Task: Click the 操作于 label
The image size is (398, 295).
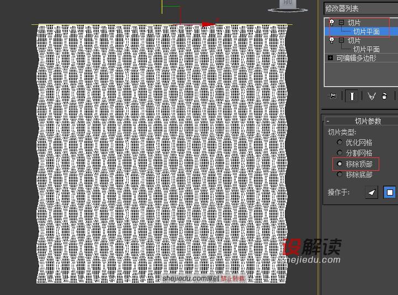Action: pyautogui.click(x=338, y=192)
